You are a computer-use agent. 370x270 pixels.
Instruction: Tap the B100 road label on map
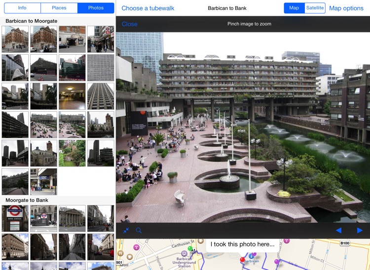pyautogui.click(x=345, y=243)
